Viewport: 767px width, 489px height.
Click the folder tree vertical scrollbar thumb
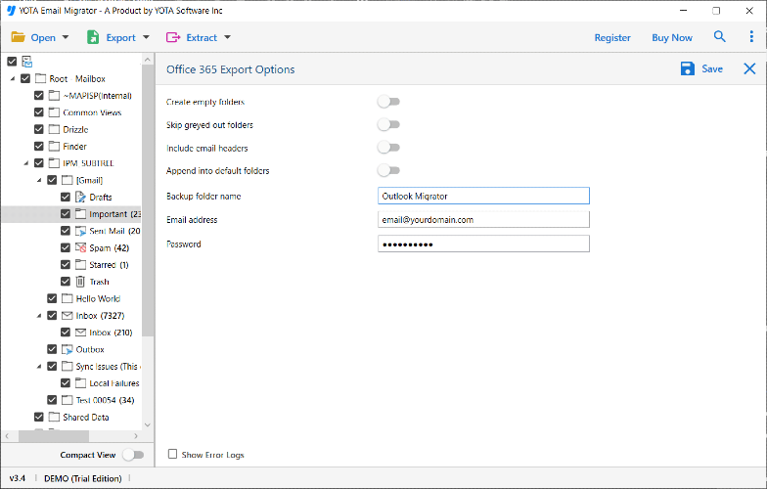148,200
